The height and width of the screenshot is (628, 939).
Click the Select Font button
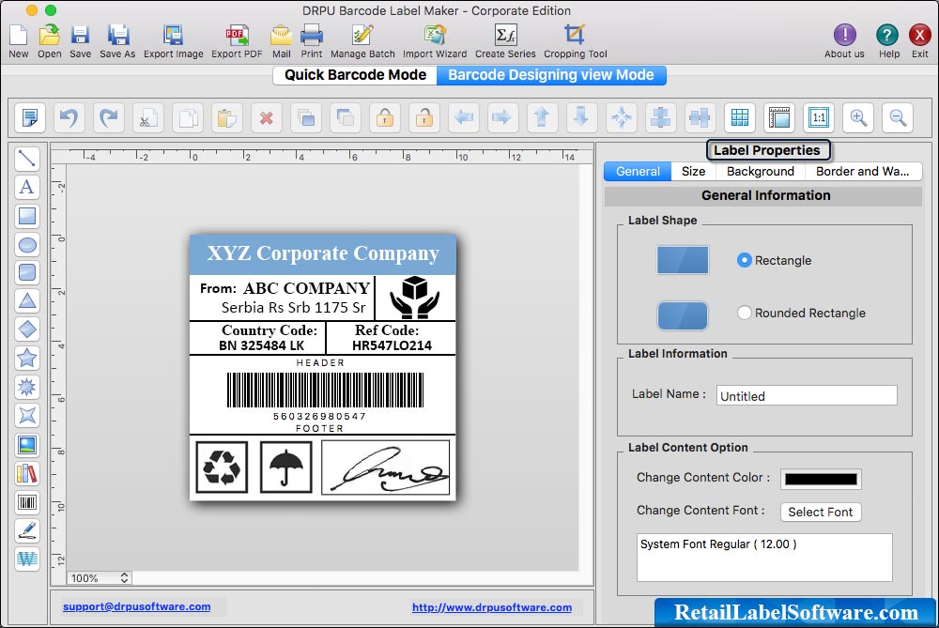pos(821,512)
